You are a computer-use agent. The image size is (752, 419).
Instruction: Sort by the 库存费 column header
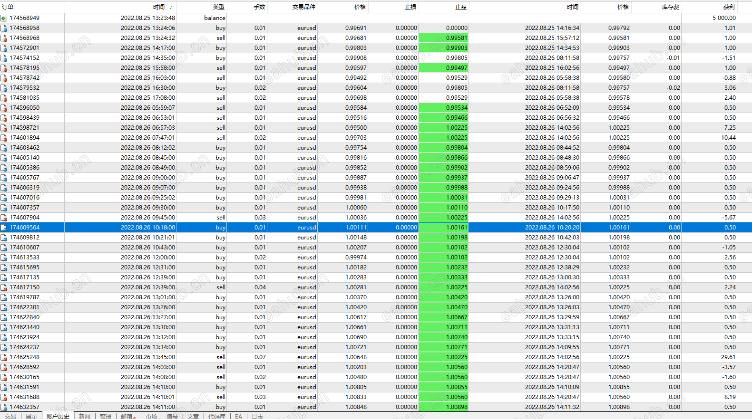656,7
